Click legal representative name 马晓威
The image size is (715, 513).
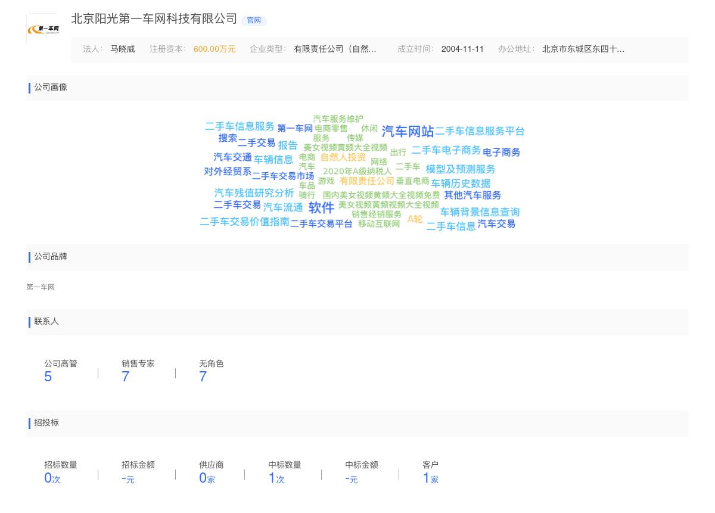pyautogui.click(x=123, y=49)
